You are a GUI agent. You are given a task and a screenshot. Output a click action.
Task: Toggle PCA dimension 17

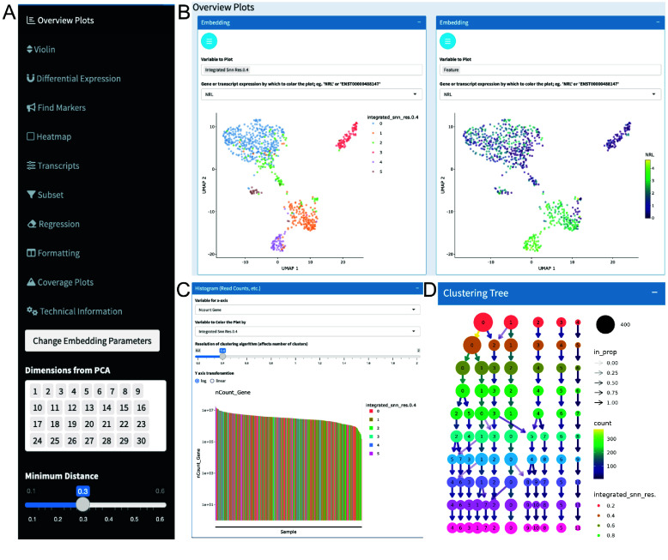(x=37, y=424)
